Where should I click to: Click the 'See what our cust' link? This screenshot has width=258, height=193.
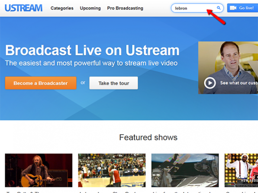tap(239, 83)
